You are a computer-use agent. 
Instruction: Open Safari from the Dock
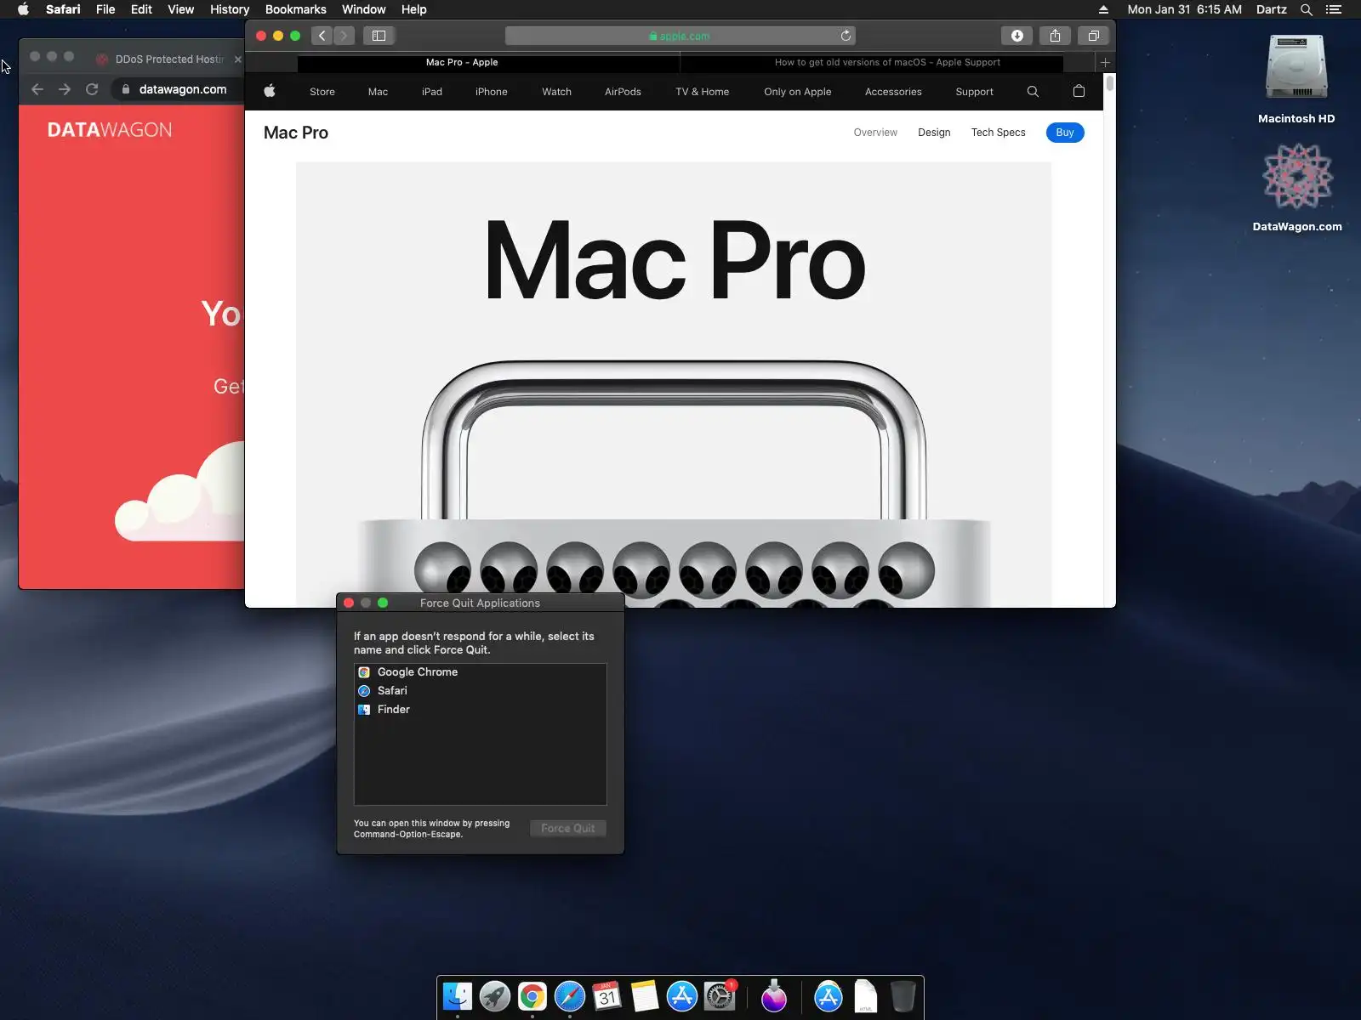pyautogui.click(x=570, y=996)
